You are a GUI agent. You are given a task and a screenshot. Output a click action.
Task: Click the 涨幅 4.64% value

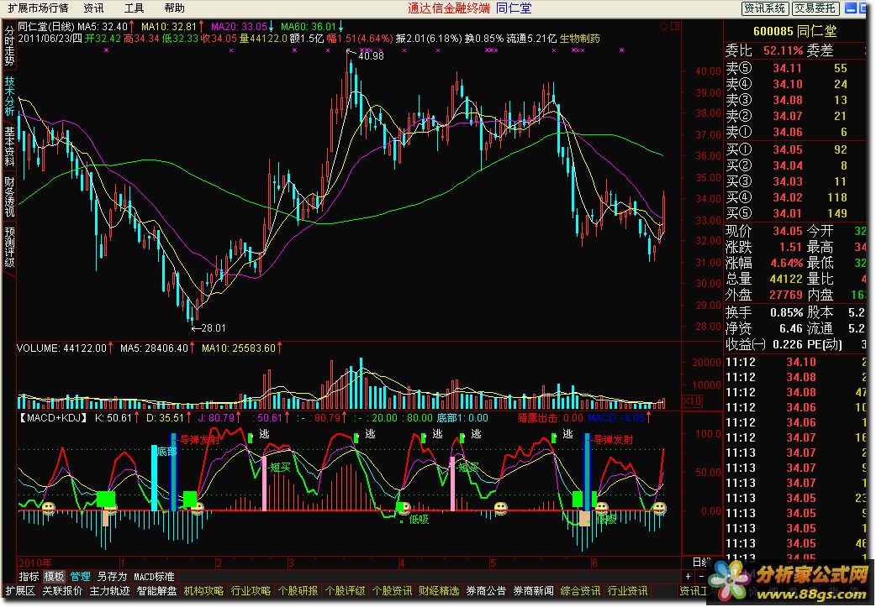tap(787, 263)
